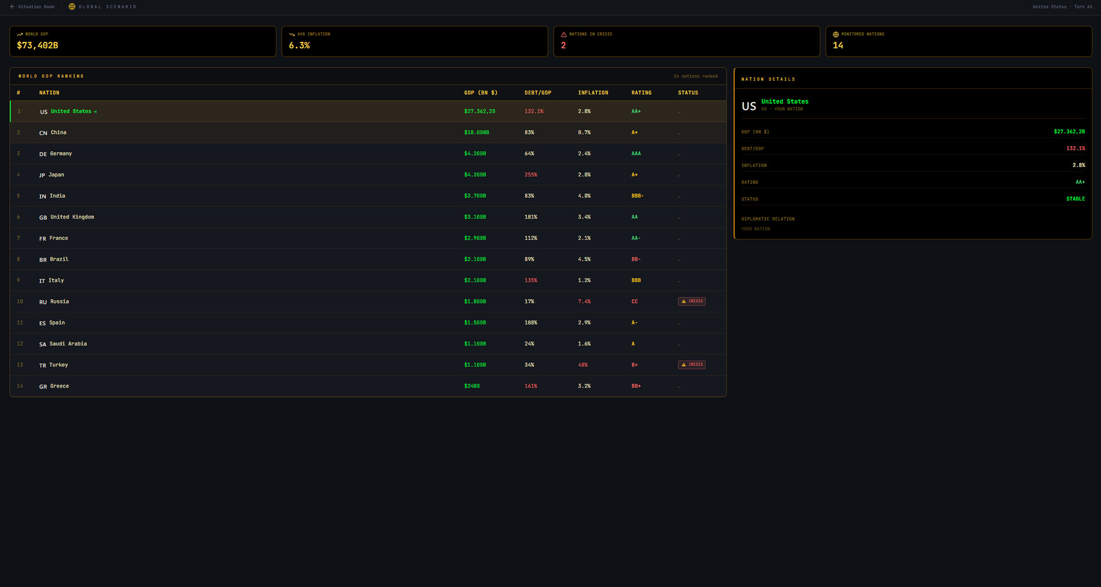Go back to Situation Room
The height and width of the screenshot is (587, 1101).
32,7
